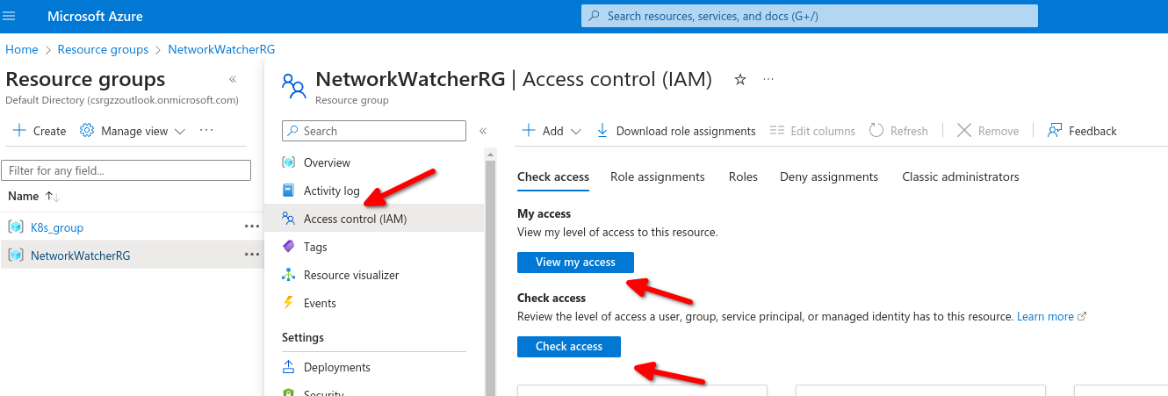
Task: Open Resource visualizer in the sidebar
Action: click(x=351, y=275)
